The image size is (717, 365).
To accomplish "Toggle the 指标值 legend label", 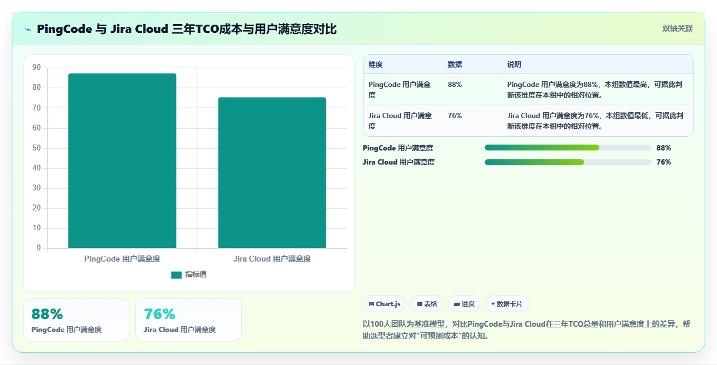I will coord(196,274).
